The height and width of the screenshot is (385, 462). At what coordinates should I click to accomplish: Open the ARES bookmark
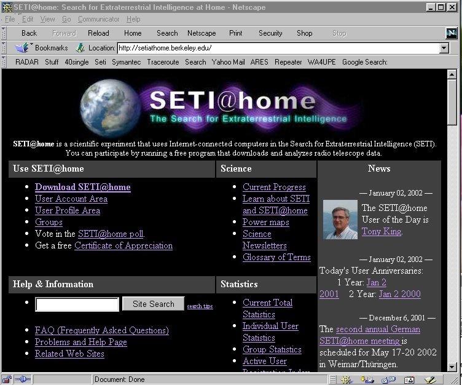(259, 62)
